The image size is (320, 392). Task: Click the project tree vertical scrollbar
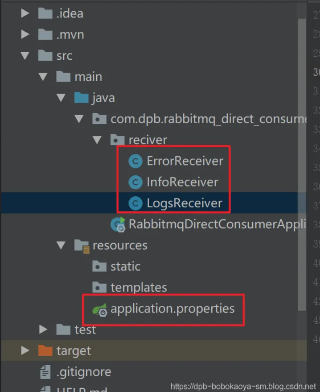pyautogui.click(x=302, y=165)
